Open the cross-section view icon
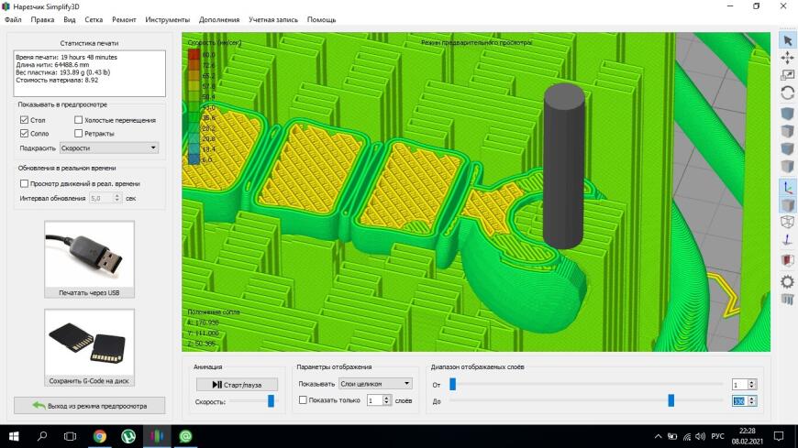The height and width of the screenshot is (448, 798). click(787, 260)
